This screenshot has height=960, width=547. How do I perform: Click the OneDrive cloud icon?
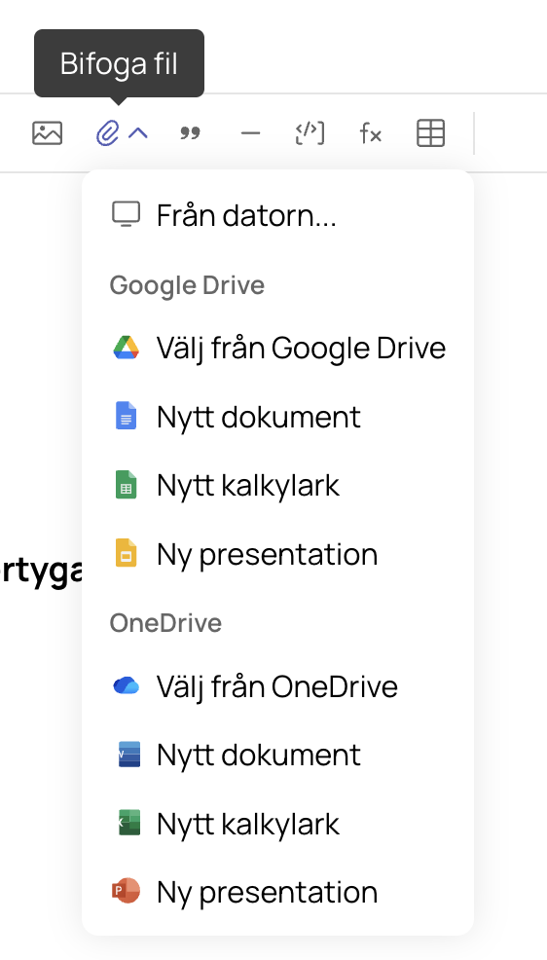click(x=126, y=685)
